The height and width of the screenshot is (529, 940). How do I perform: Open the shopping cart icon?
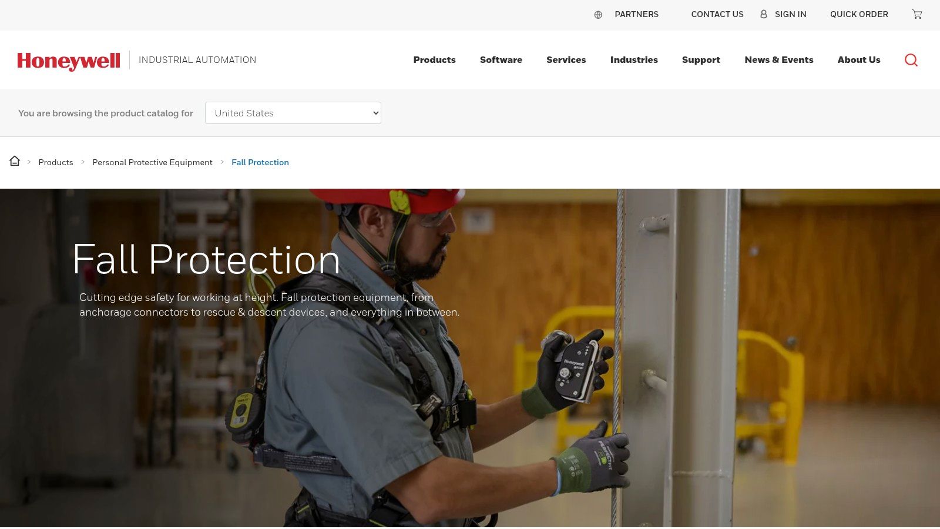tap(917, 14)
